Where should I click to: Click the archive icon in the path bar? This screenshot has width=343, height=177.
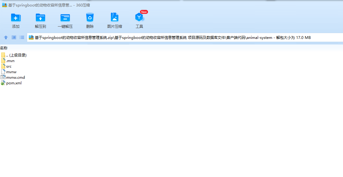[x=31, y=37]
